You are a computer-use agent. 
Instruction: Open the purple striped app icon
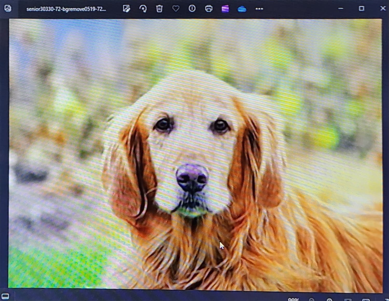[225, 9]
